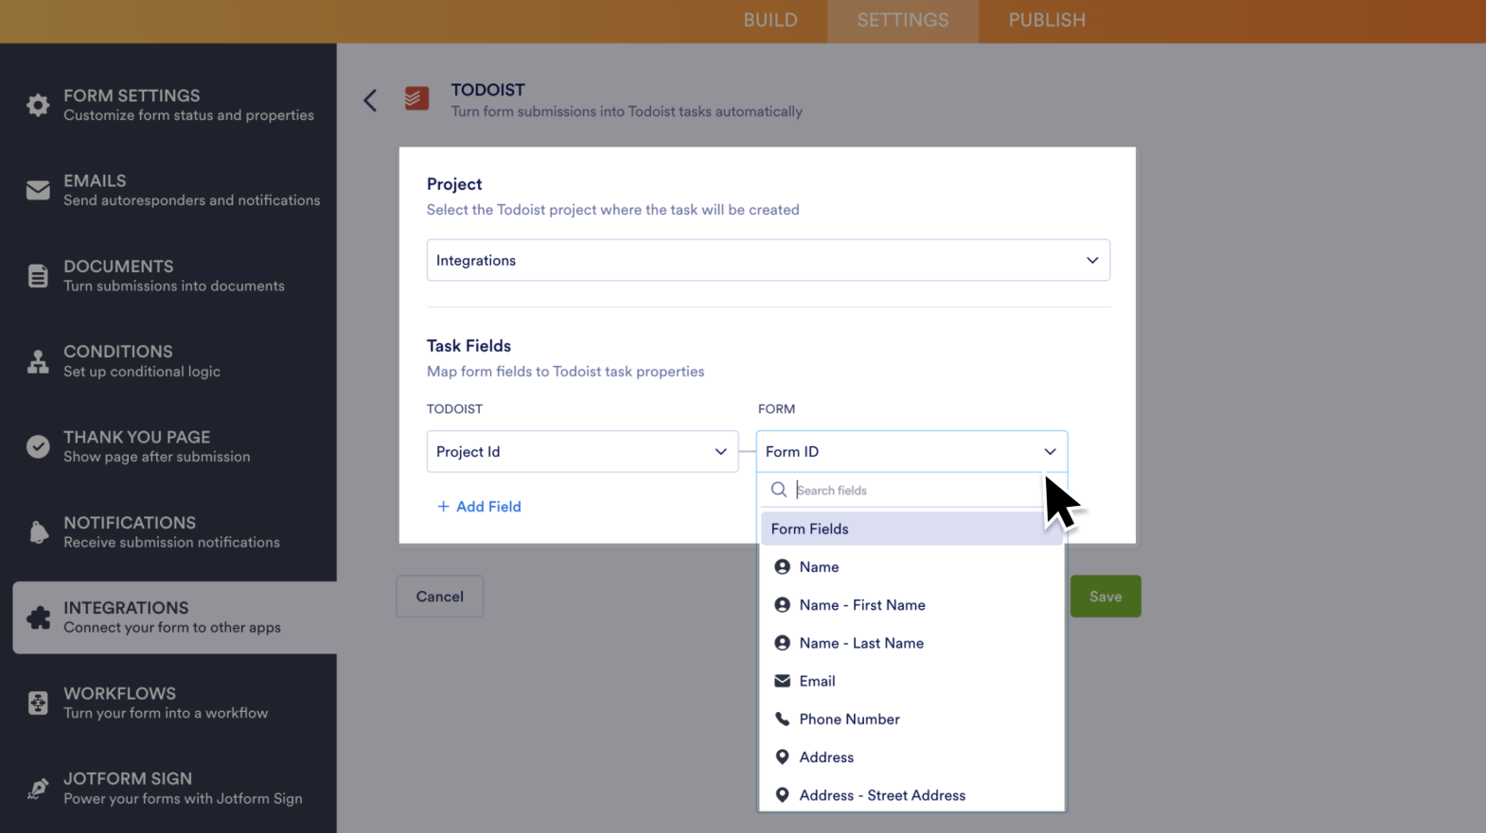Click the Todoist logo icon
This screenshot has height=833, width=1486.
(416, 98)
